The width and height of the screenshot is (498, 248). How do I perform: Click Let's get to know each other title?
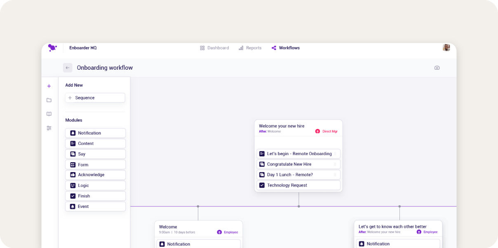(x=392, y=227)
